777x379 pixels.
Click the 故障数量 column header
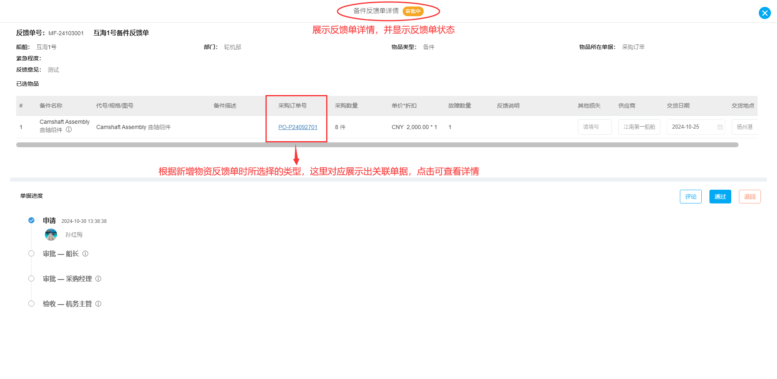(x=460, y=106)
